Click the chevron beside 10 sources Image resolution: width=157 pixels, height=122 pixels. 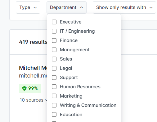(46, 100)
